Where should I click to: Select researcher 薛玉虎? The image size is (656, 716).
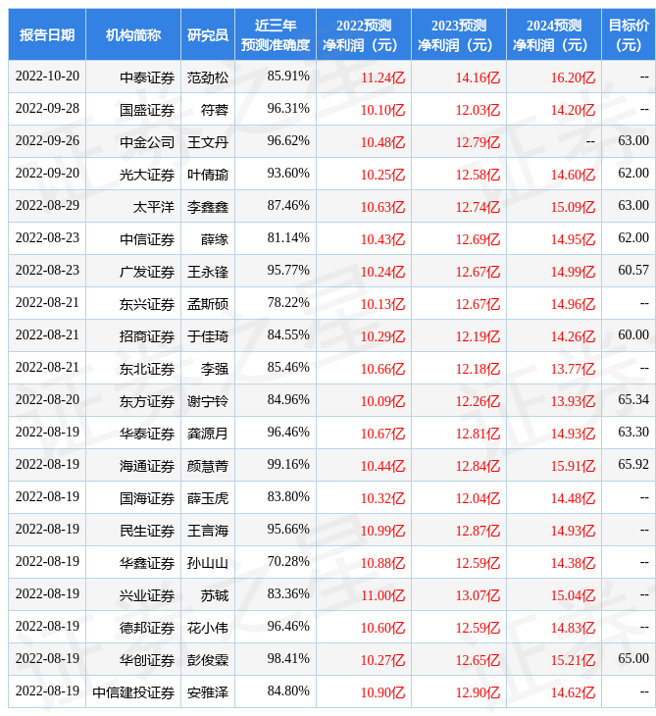[x=208, y=498]
